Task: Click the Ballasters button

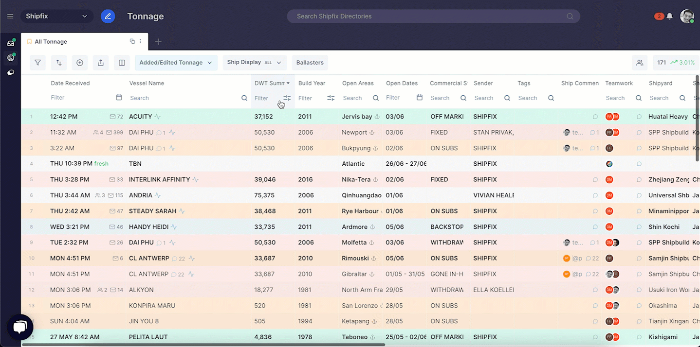Action: coord(310,63)
